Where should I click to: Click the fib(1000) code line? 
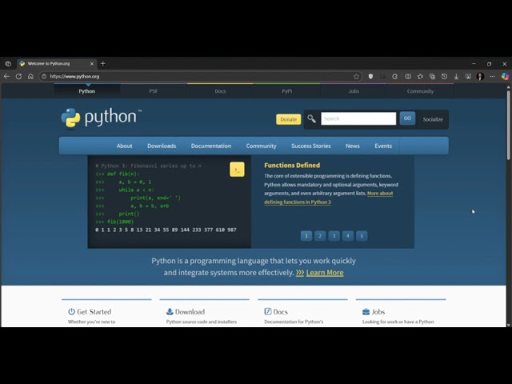(114, 222)
